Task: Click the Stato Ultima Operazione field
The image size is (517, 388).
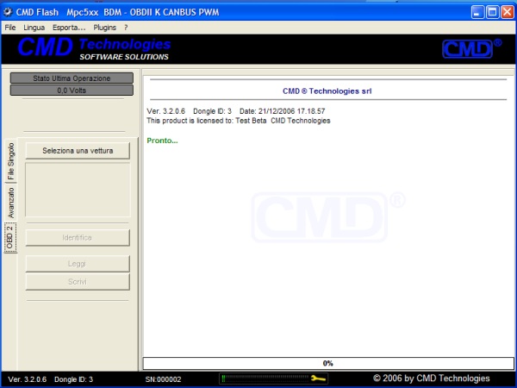Action: click(x=72, y=78)
